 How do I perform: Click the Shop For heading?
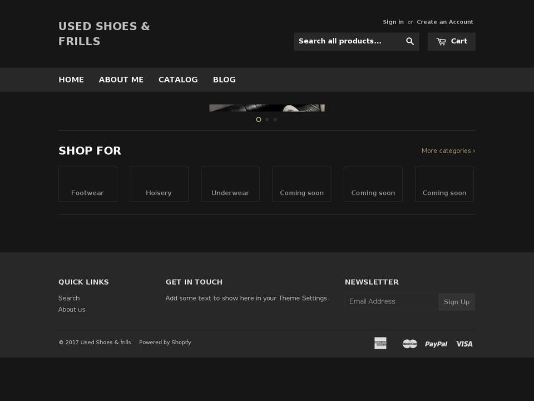tap(90, 151)
